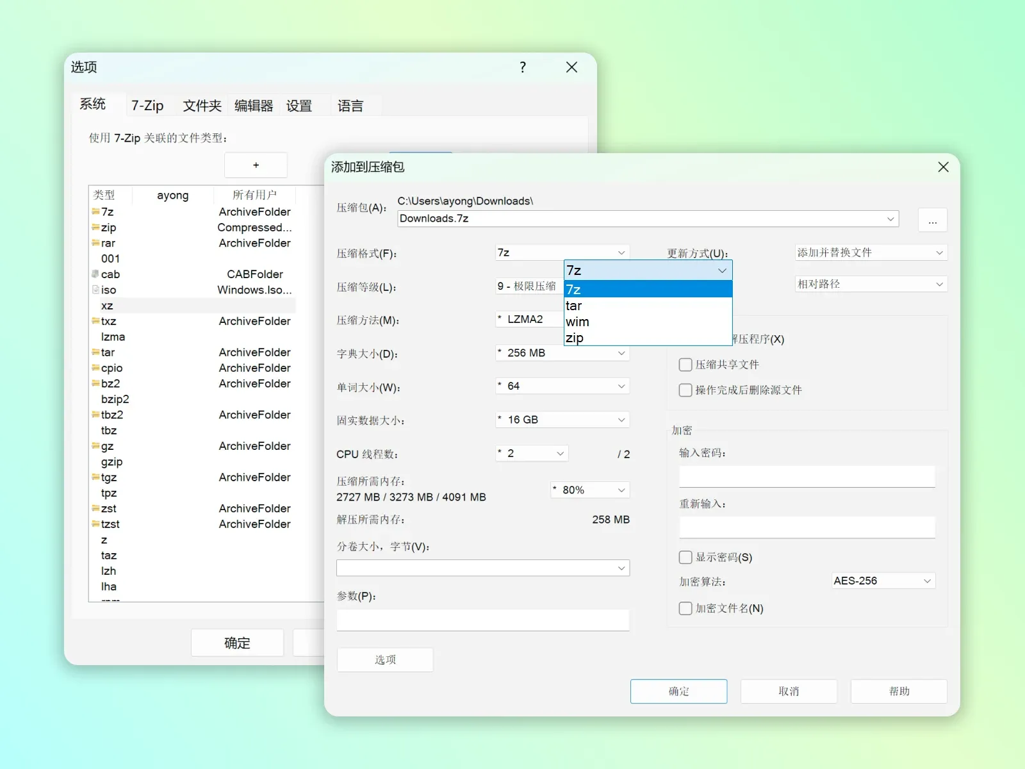
Task: Open the relative path mode dropdown
Action: click(871, 284)
